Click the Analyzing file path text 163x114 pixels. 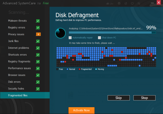tap(106, 28)
